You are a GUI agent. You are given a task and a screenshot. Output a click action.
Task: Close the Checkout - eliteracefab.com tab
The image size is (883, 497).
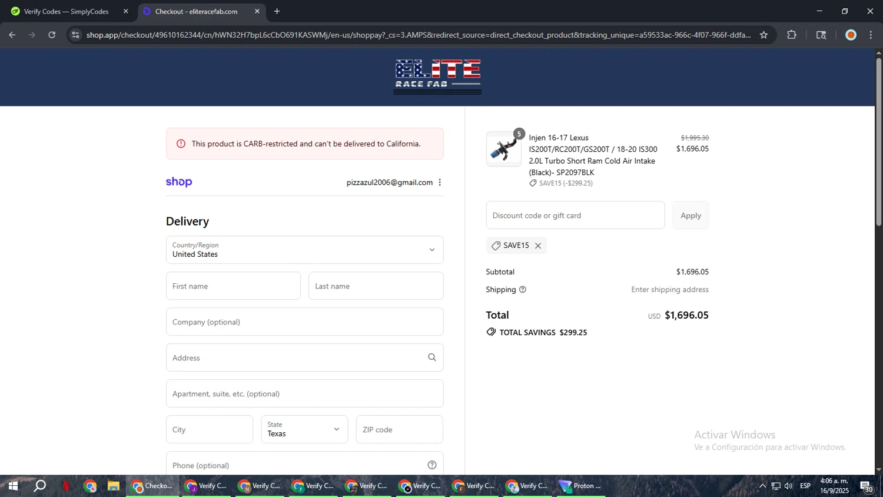[257, 11]
